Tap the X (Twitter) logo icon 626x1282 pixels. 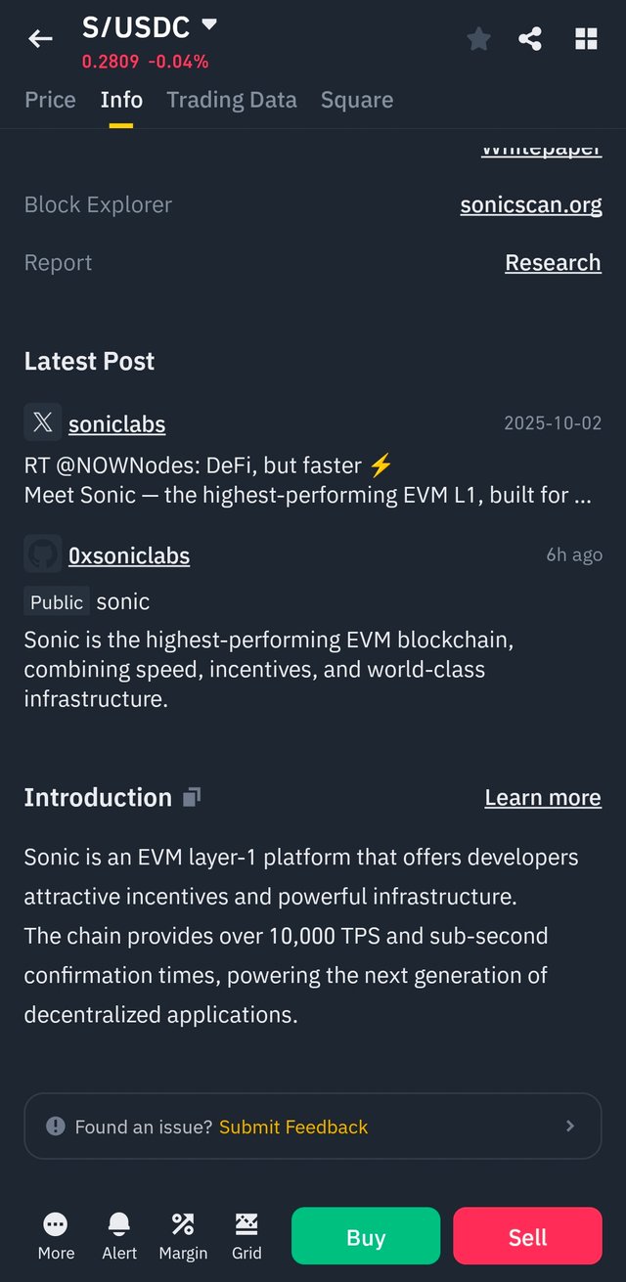pyautogui.click(x=43, y=422)
